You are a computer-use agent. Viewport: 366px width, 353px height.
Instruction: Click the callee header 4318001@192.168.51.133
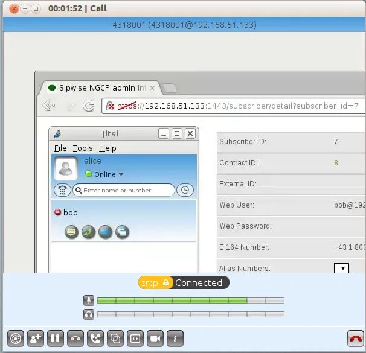coord(184,25)
